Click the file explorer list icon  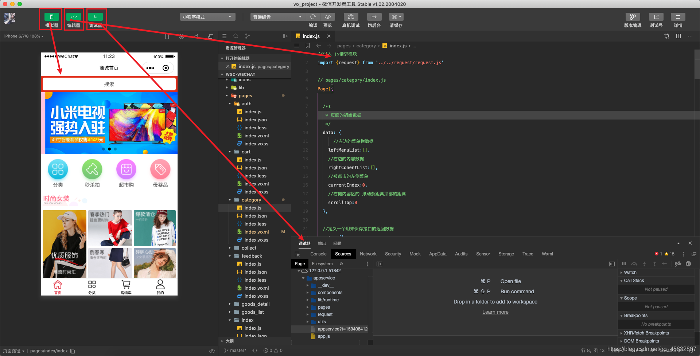click(x=224, y=36)
